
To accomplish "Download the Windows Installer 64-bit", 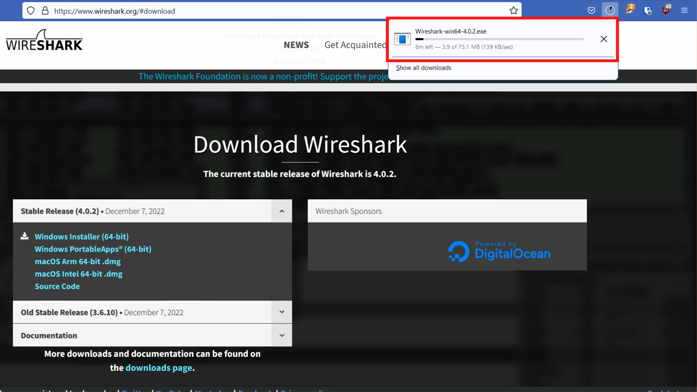I will tap(81, 236).
